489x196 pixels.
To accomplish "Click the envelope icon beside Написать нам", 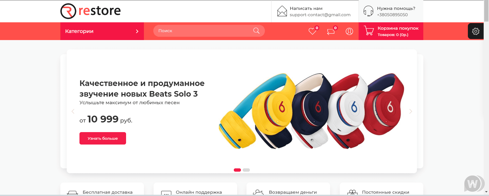I will (x=282, y=11).
